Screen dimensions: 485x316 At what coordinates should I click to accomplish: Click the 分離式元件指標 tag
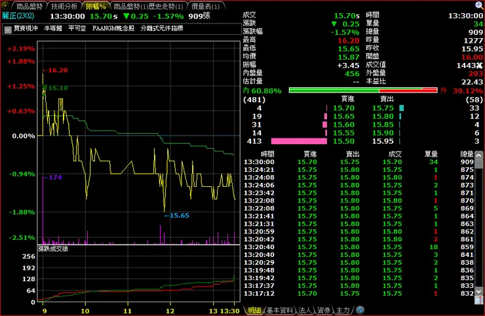click(x=161, y=28)
